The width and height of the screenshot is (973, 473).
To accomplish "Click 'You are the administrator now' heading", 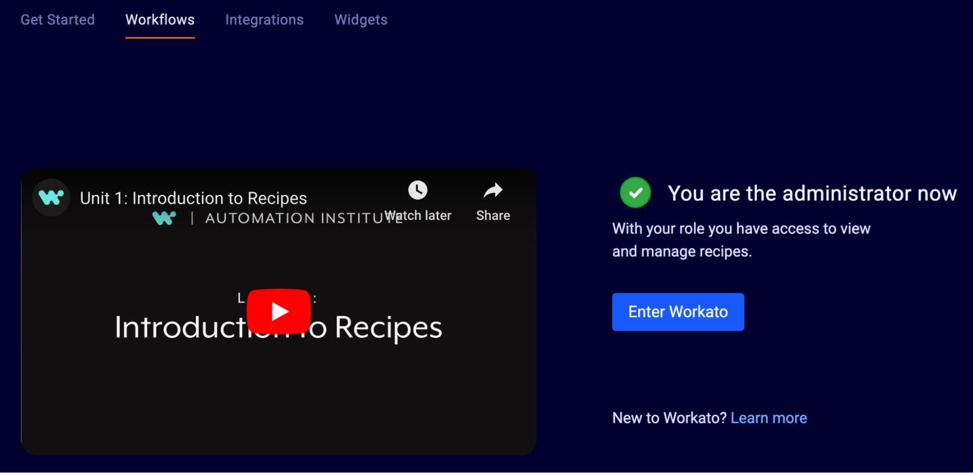I will (x=812, y=193).
